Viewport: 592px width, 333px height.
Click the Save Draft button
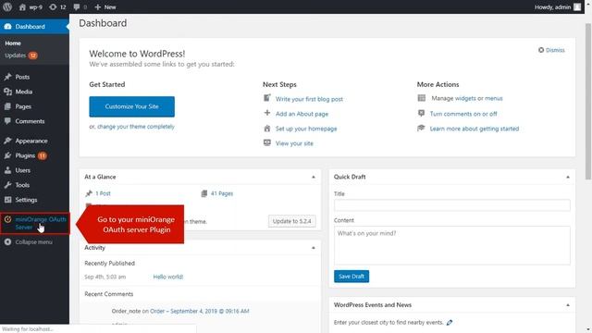coord(351,277)
